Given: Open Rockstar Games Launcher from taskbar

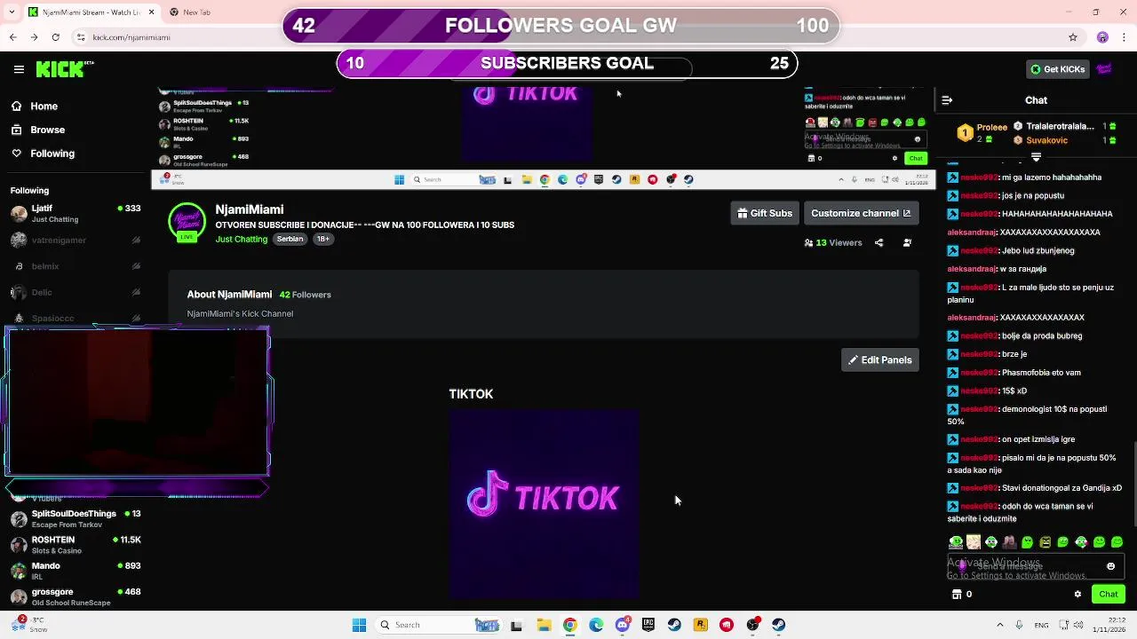Looking at the screenshot, I should click(x=701, y=625).
